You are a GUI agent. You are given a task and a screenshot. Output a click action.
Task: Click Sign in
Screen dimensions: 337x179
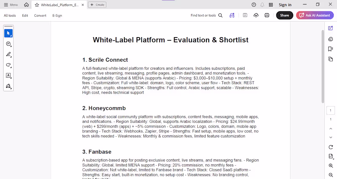pos(285,5)
